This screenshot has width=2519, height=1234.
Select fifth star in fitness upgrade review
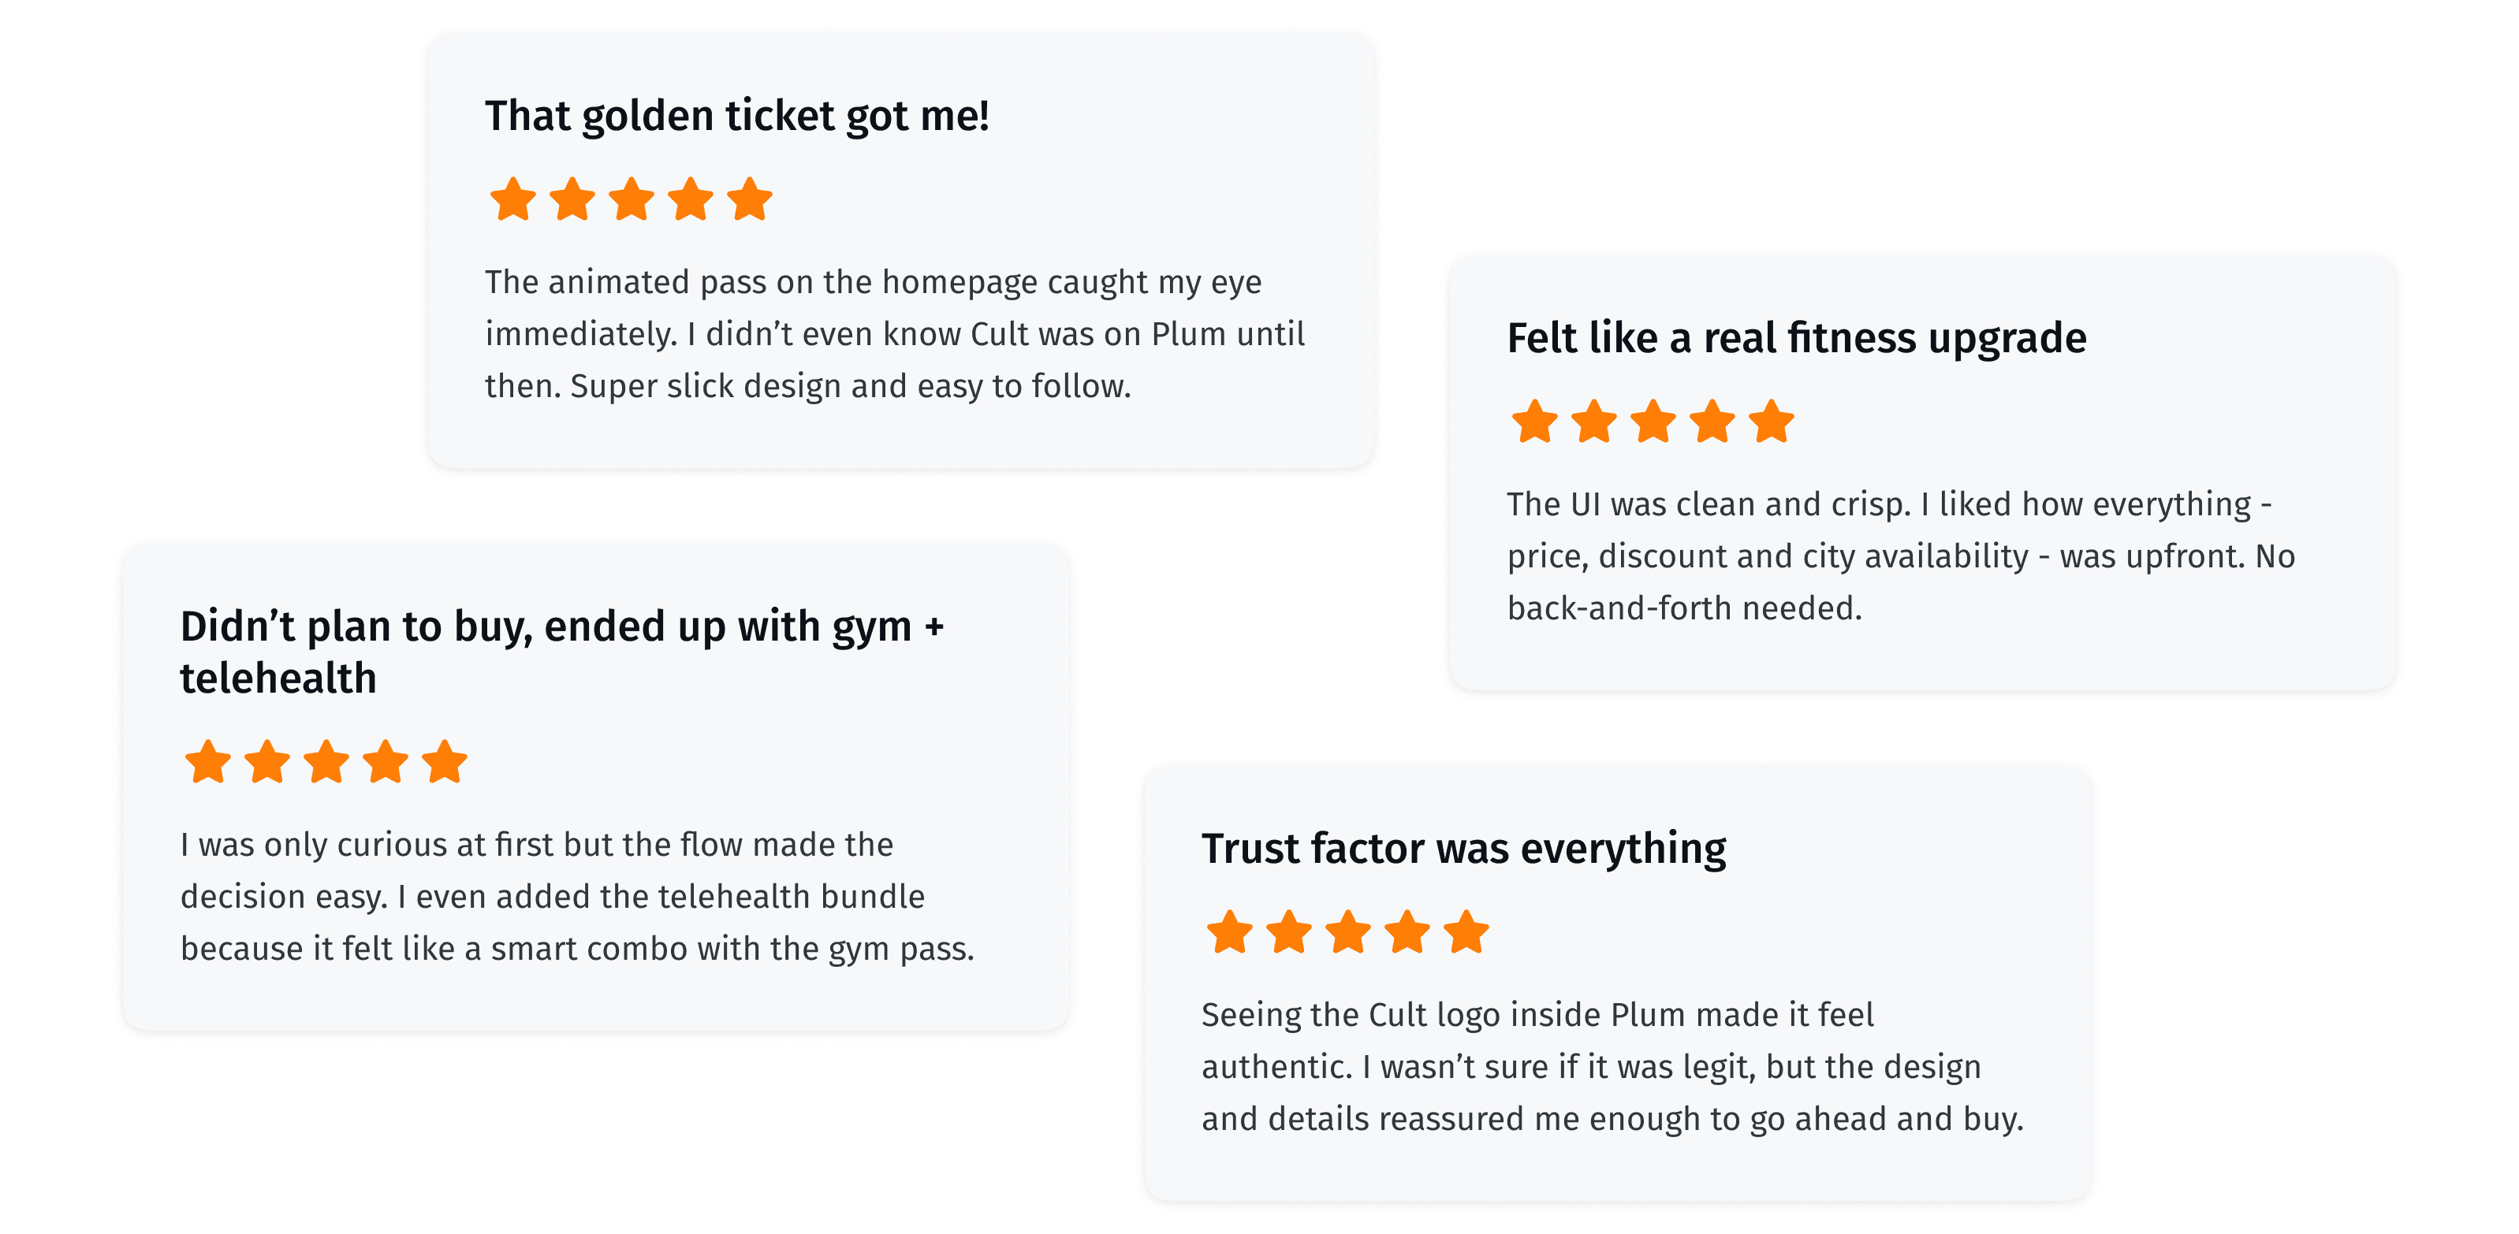[x=1772, y=421]
